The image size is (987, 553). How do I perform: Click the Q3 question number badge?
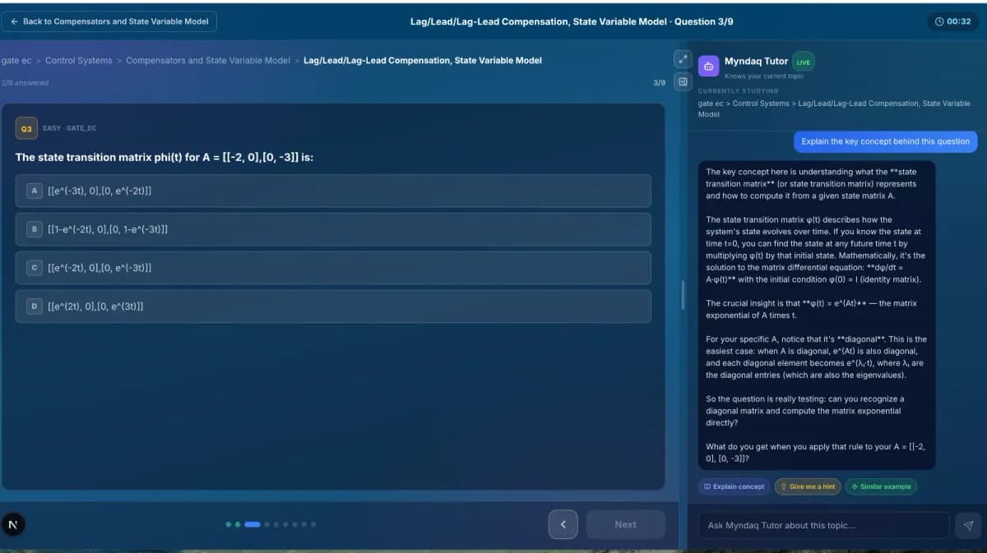26,129
